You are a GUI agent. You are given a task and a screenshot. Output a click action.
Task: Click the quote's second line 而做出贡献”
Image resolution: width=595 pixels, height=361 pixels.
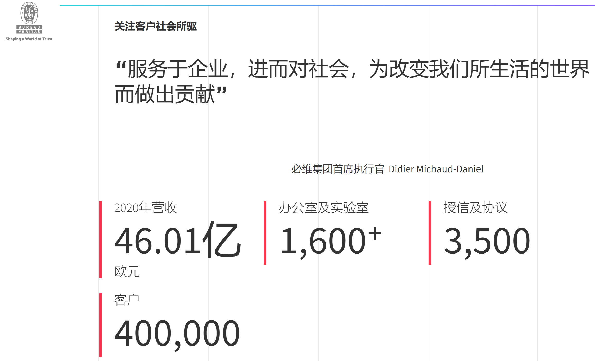(x=171, y=94)
